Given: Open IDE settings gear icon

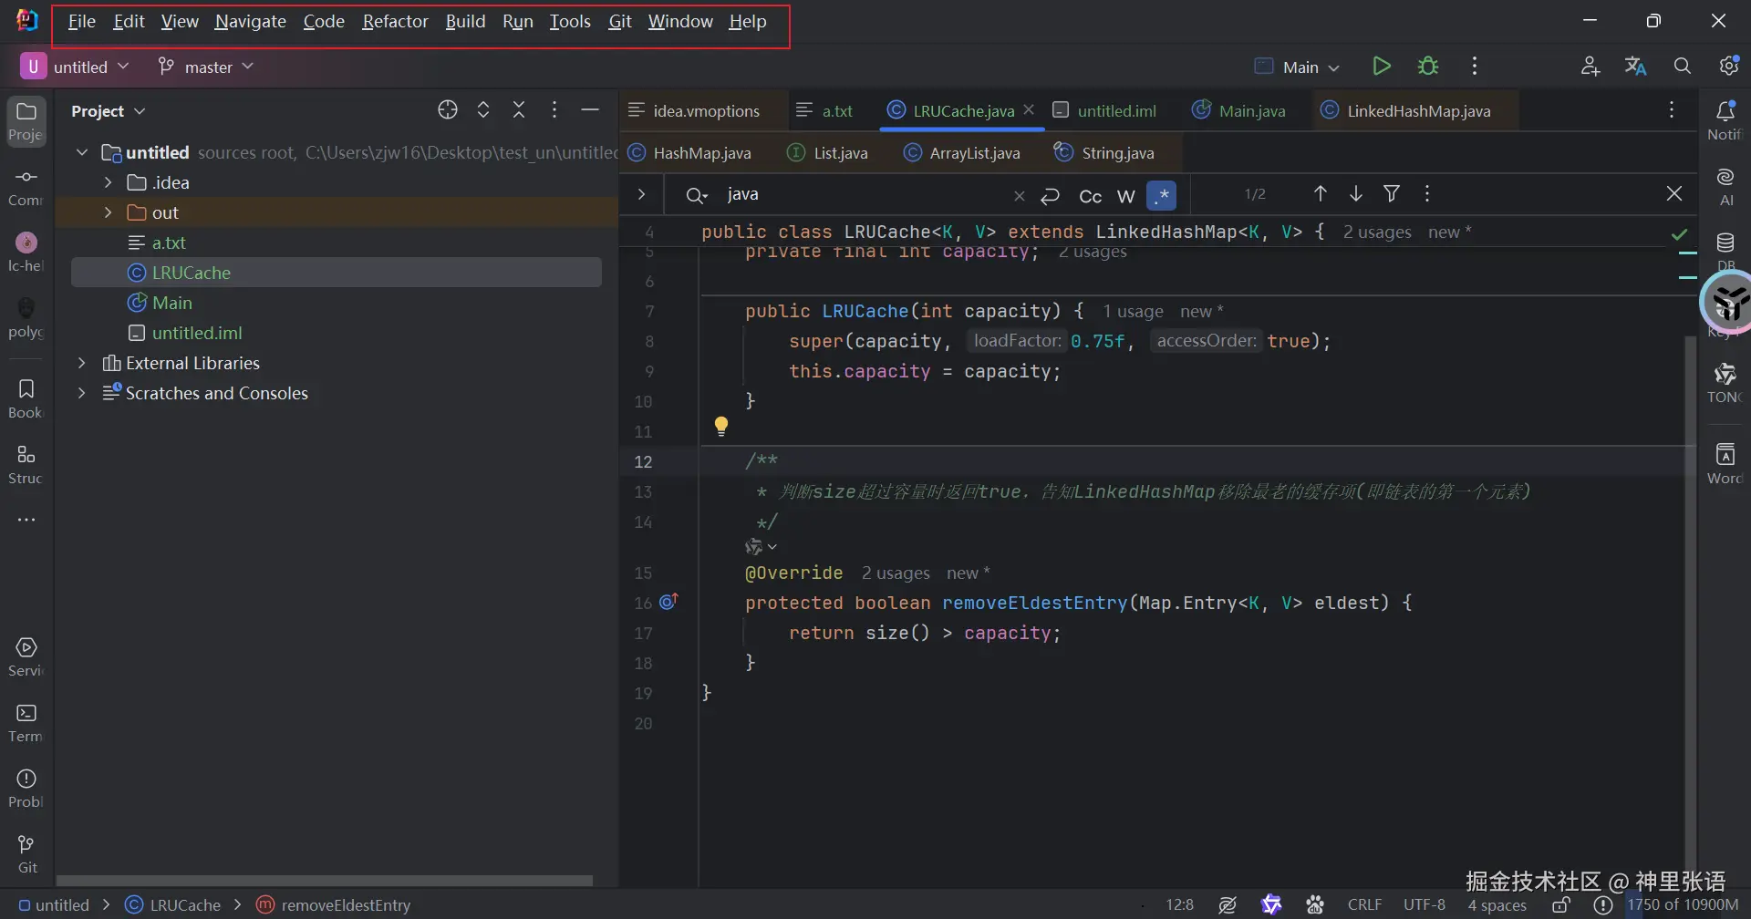Looking at the screenshot, I should coord(1728,67).
